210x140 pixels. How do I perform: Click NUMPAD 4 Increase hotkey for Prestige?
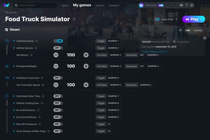point(115,66)
